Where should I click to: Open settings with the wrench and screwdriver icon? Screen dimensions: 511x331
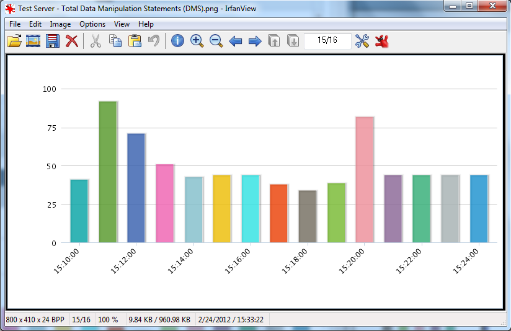(362, 41)
